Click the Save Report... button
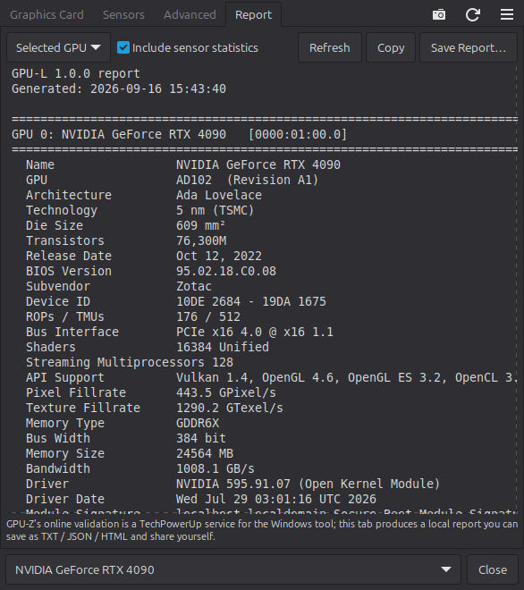Viewport: 524px width, 590px height. (469, 47)
